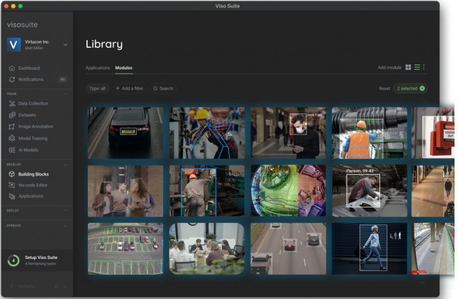The width and height of the screenshot is (458, 299).
Task: Click the Data Collection icon
Action: coord(12,104)
